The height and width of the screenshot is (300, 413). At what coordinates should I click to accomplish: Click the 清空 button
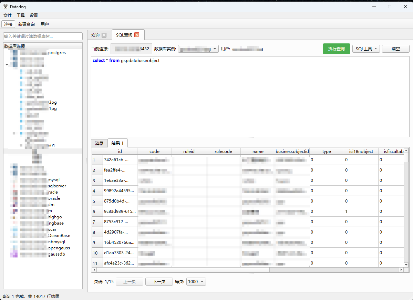(396, 49)
